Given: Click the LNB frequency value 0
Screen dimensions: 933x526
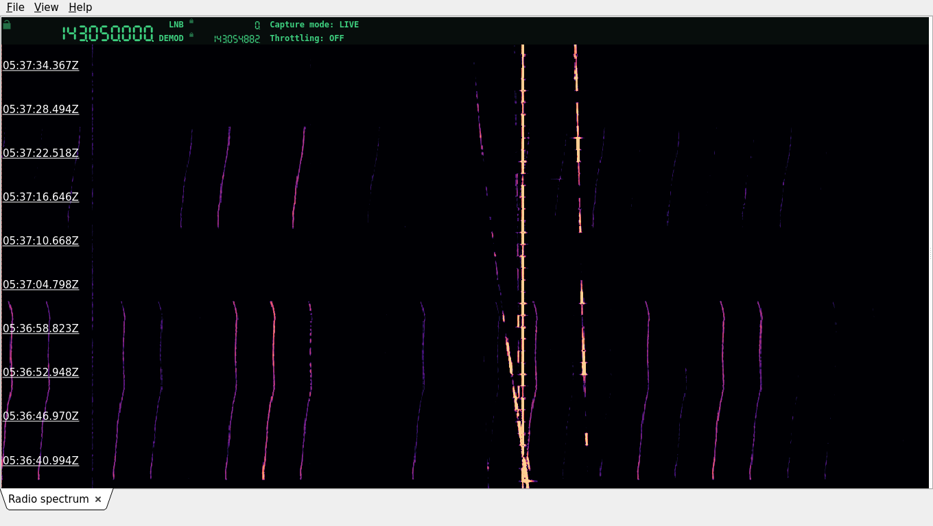Looking at the screenshot, I should (x=257, y=25).
